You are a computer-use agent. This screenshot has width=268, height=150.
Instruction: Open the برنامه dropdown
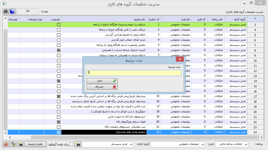pos(246,144)
